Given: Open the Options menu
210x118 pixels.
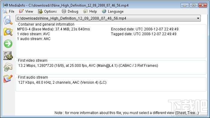Looking at the screenshot, I should point(50,11).
